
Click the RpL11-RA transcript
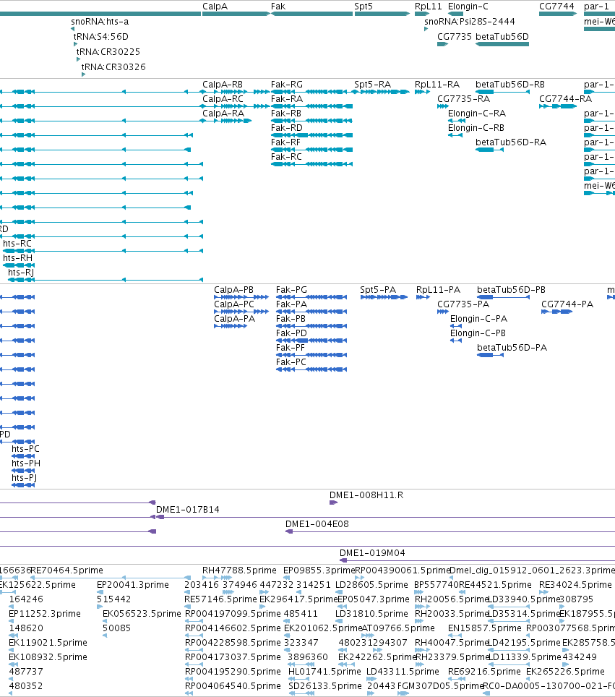422,92
